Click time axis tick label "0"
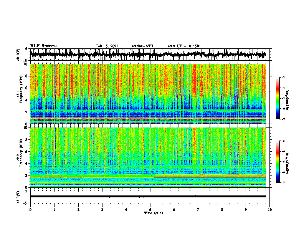Image resolution: width=304 pixels, height=235 pixels. [30, 210]
